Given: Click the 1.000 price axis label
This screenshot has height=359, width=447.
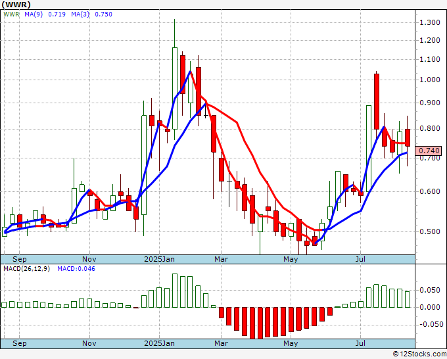Looking at the screenshot, I should (x=430, y=80).
